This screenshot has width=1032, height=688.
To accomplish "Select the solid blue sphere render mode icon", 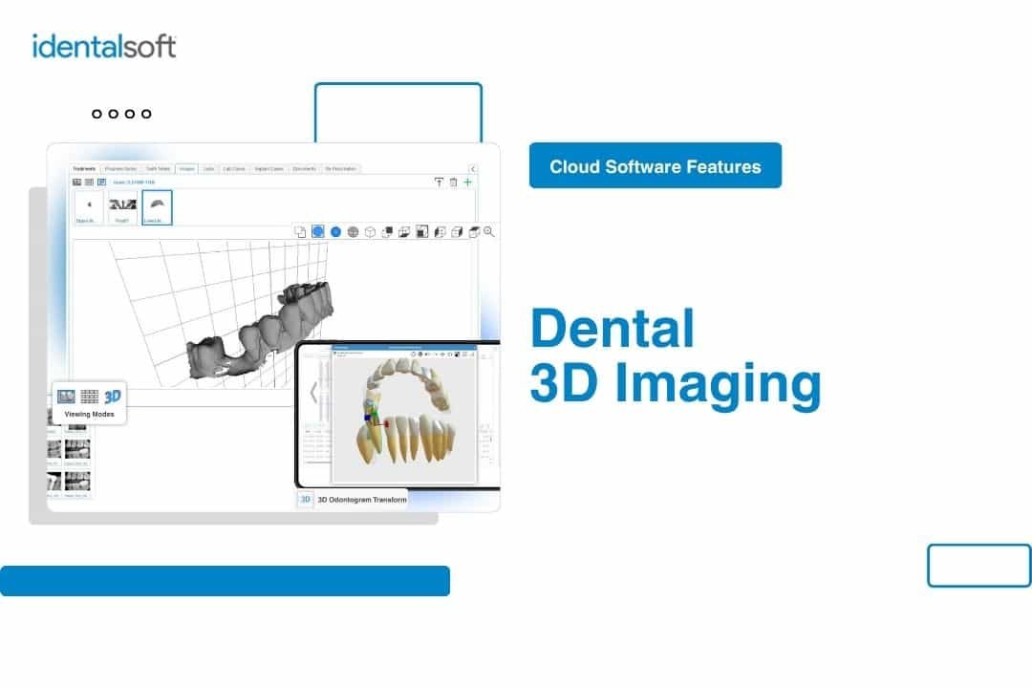I will tap(335, 231).
